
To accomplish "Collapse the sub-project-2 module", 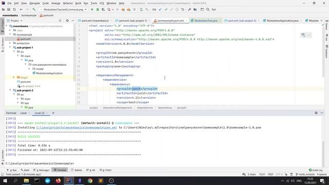I will pos(10,90).
